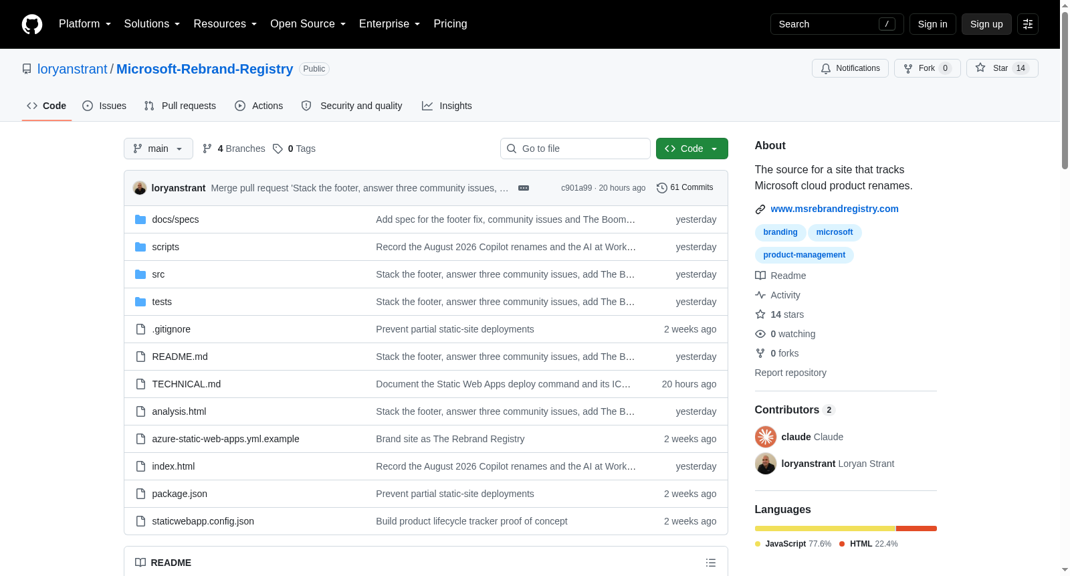Click the folder icon beside scripts

[x=140, y=247]
